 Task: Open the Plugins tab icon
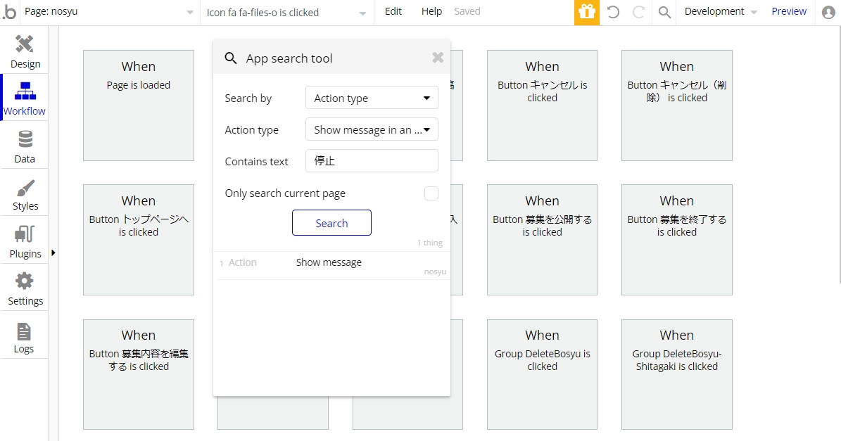(x=25, y=234)
